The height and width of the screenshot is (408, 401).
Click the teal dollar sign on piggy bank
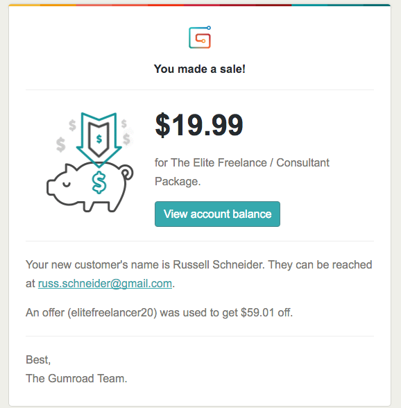(x=99, y=182)
